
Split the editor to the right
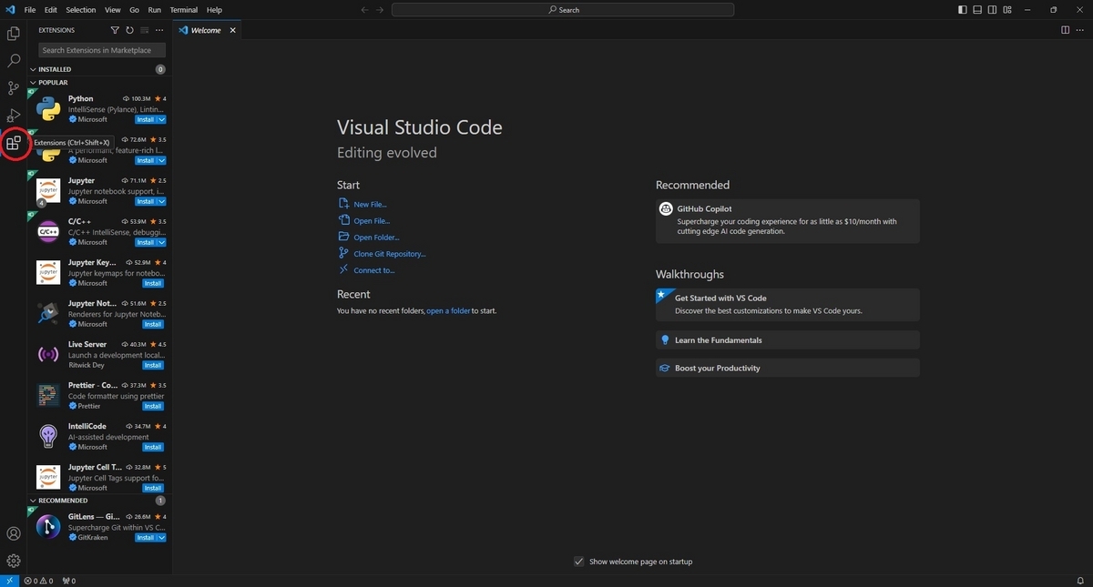1065,30
